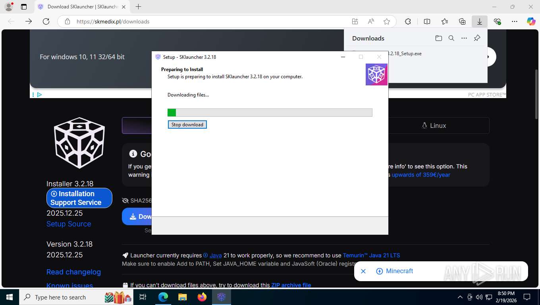Close the Download SKlauncher tab
Screen dimensions: 540x305
click(x=123, y=7)
